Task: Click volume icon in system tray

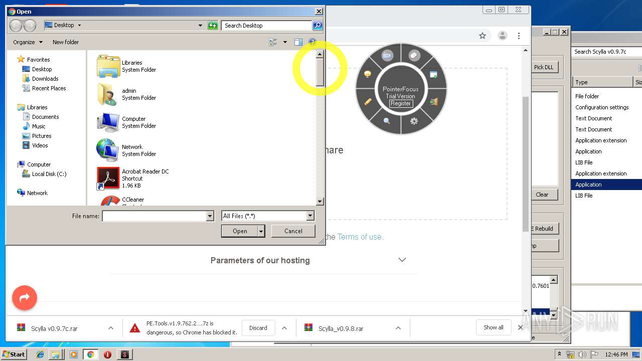Action: [582, 354]
